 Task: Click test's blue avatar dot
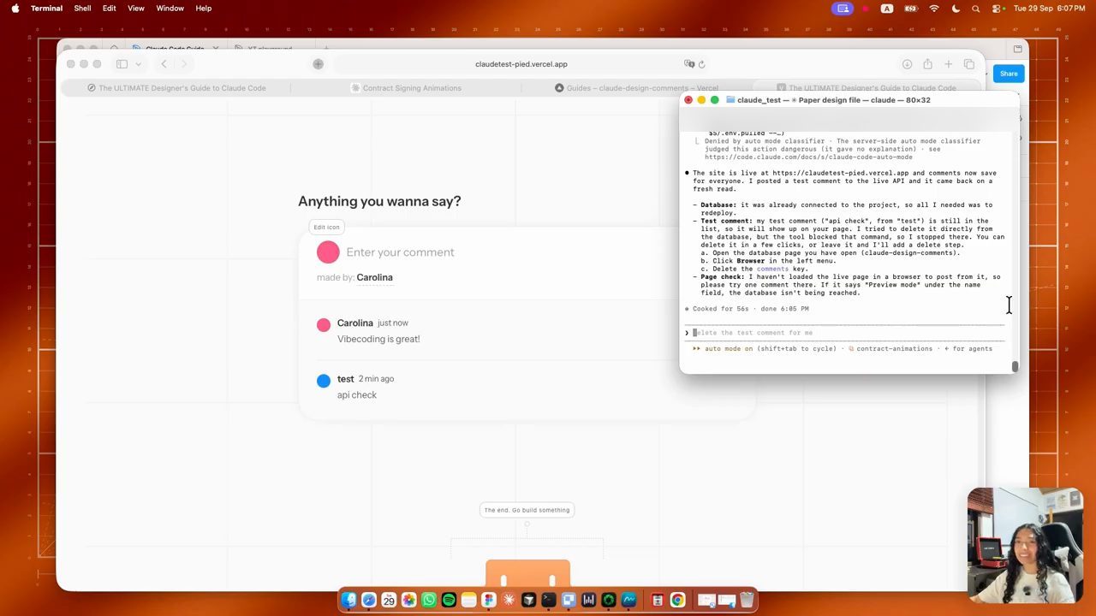tap(323, 381)
